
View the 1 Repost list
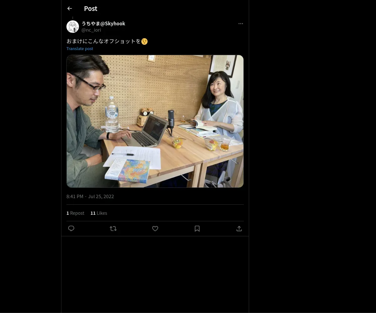(x=75, y=213)
